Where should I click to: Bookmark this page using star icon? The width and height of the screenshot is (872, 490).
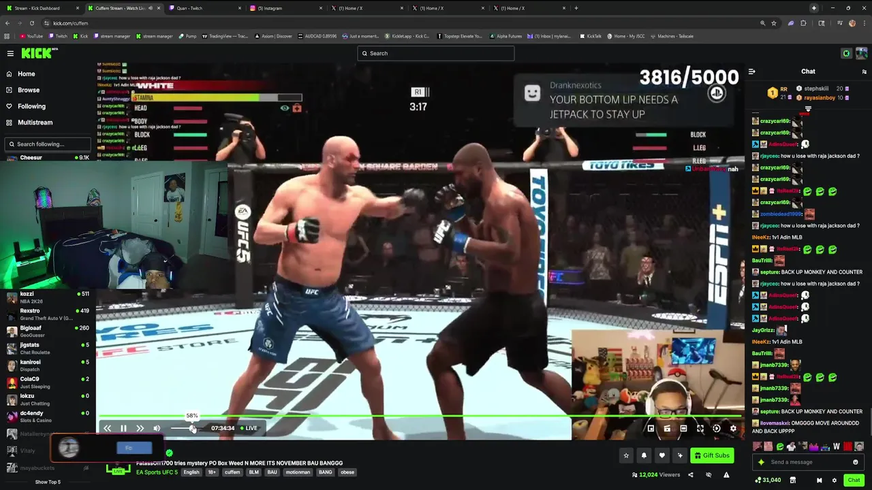(774, 23)
